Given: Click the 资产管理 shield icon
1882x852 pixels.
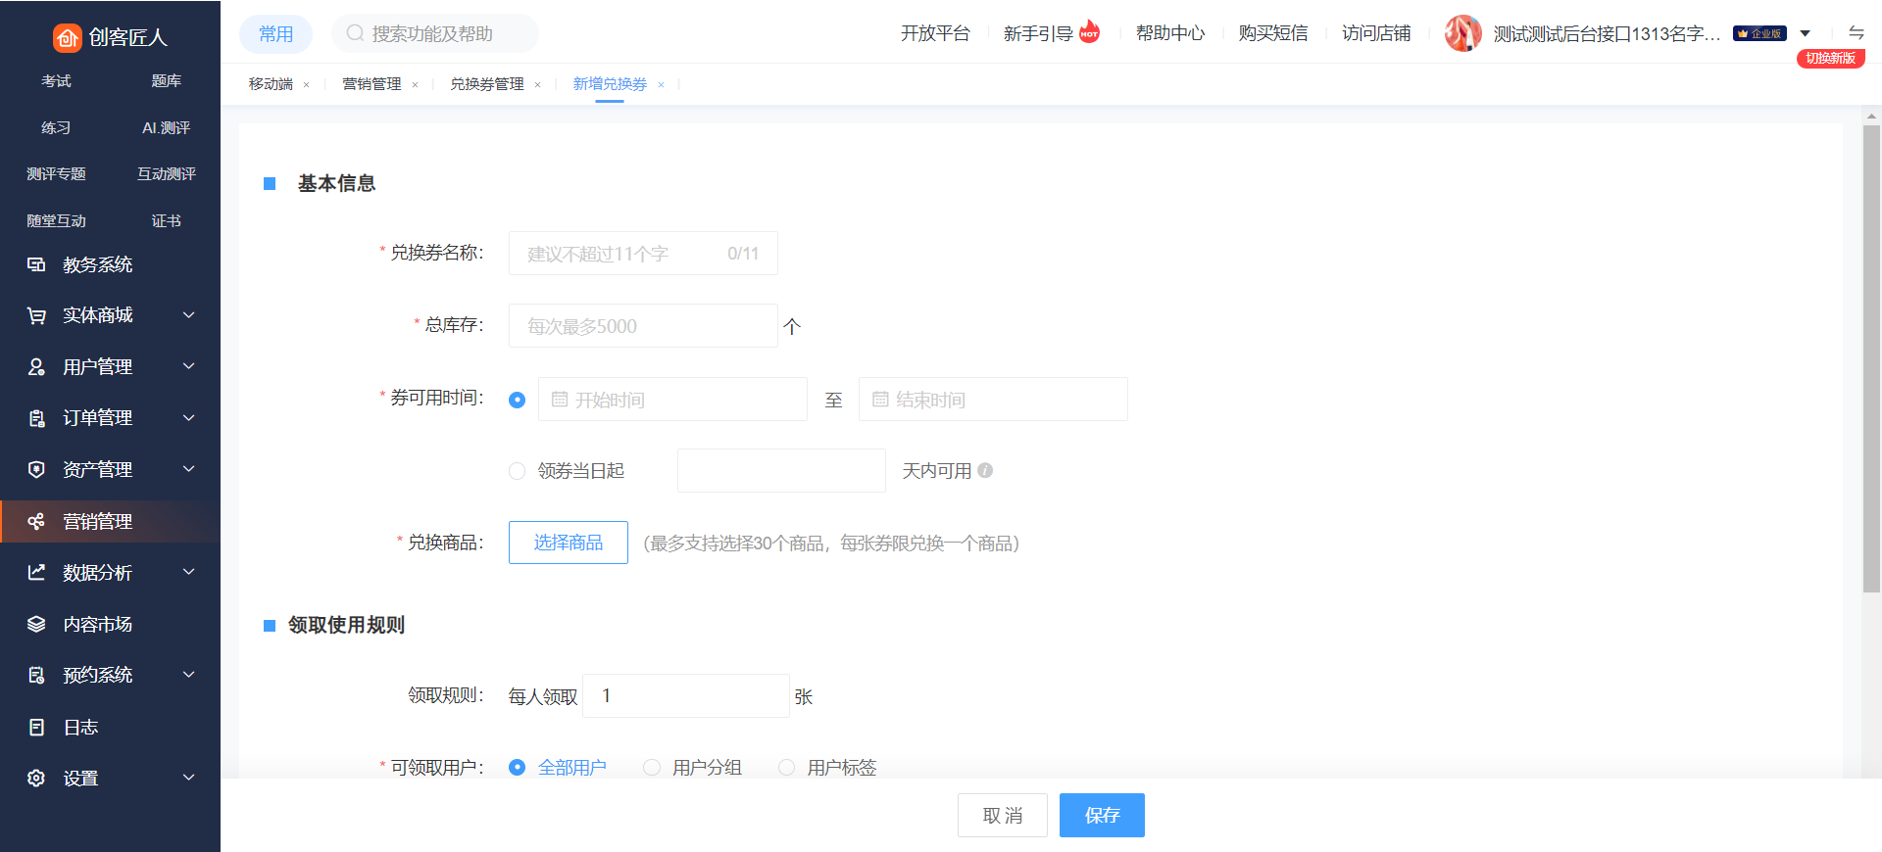Looking at the screenshot, I should 36,469.
